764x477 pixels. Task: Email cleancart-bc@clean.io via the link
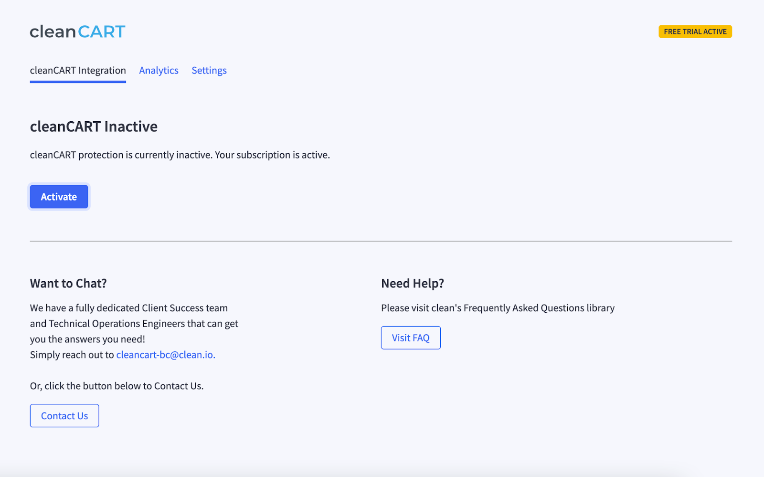pos(166,355)
